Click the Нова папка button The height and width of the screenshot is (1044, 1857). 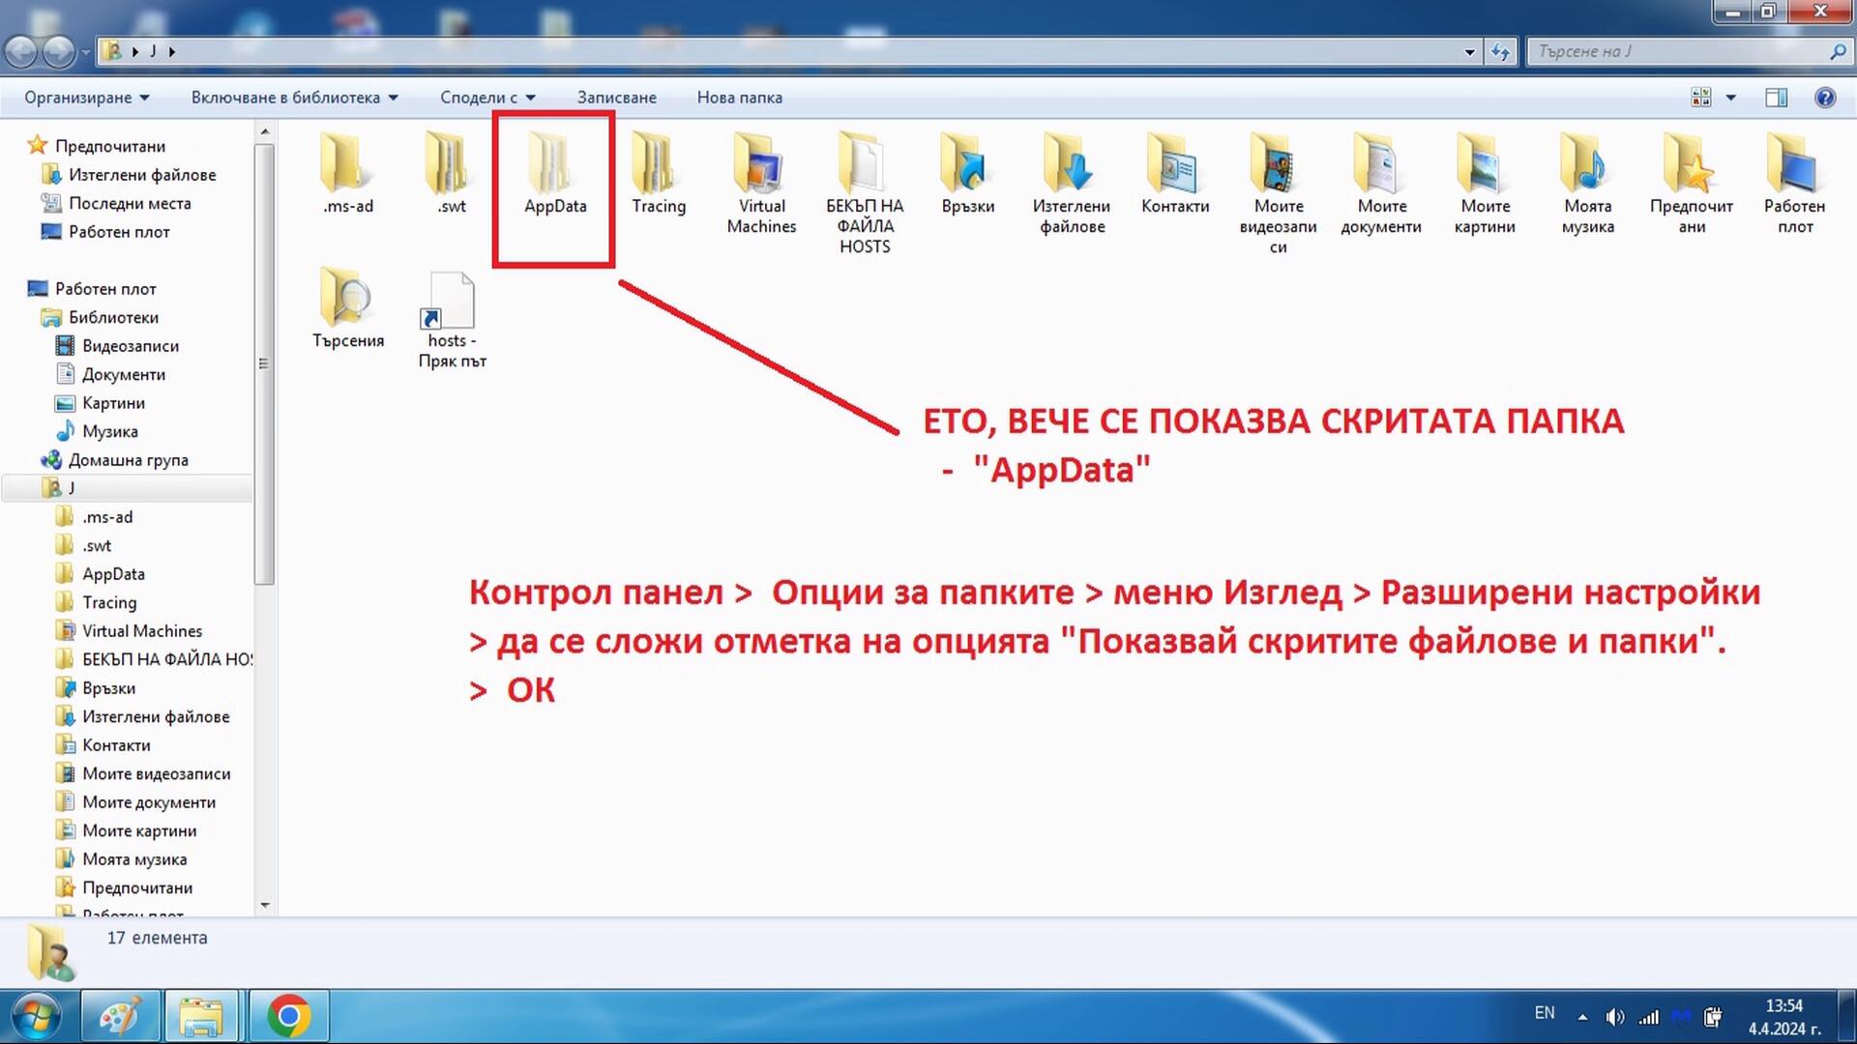(x=739, y=98)
